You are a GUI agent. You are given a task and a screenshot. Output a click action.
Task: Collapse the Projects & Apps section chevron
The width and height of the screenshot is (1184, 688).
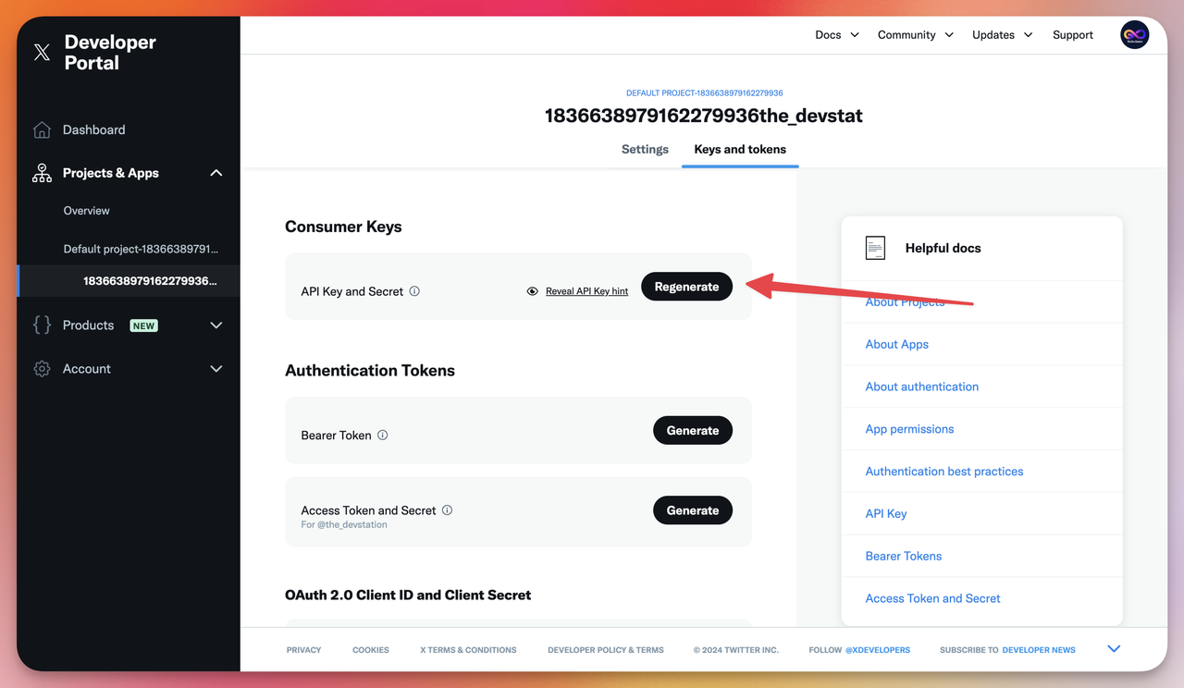click(216, 173)
